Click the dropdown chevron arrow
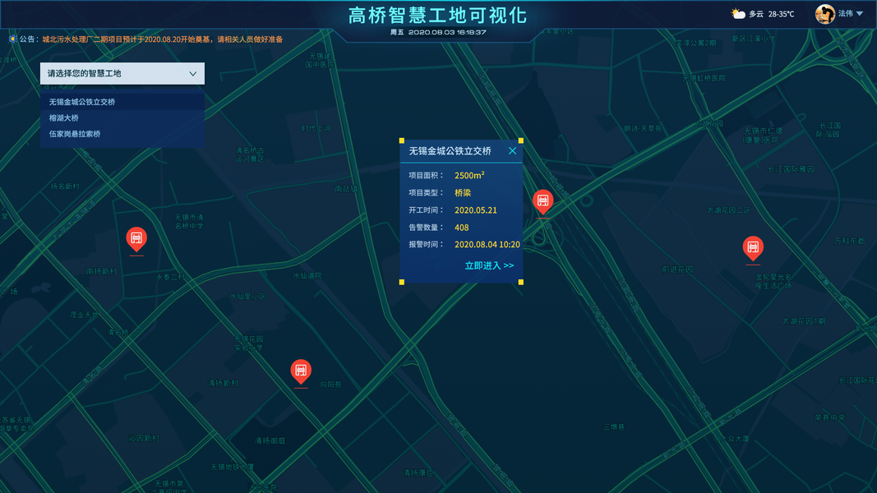The height and width of the screenshot is (493, 877). pyautogui.click(x=193, y=74)
